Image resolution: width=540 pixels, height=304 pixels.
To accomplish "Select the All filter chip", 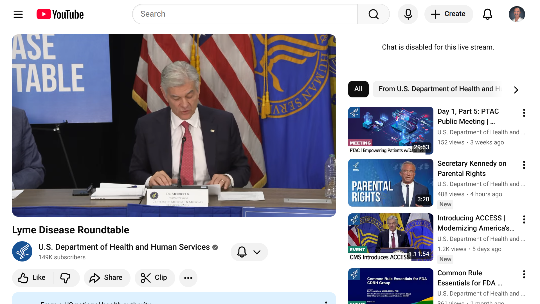I will click(358, 89).
